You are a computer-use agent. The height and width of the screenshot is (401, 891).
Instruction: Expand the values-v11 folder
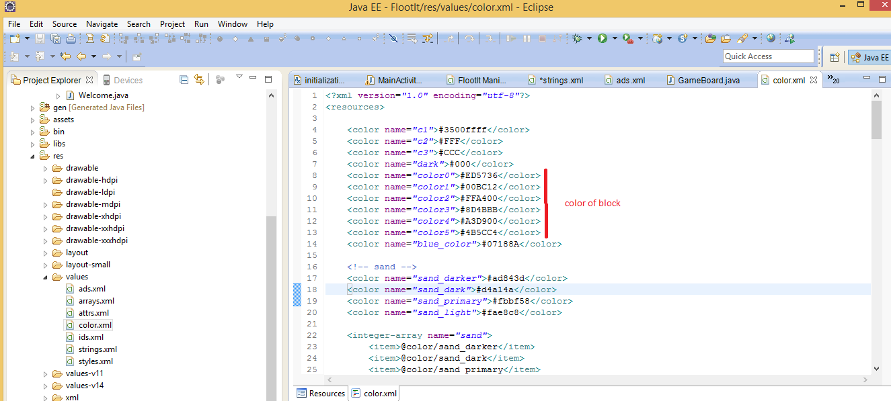[45, 373]
